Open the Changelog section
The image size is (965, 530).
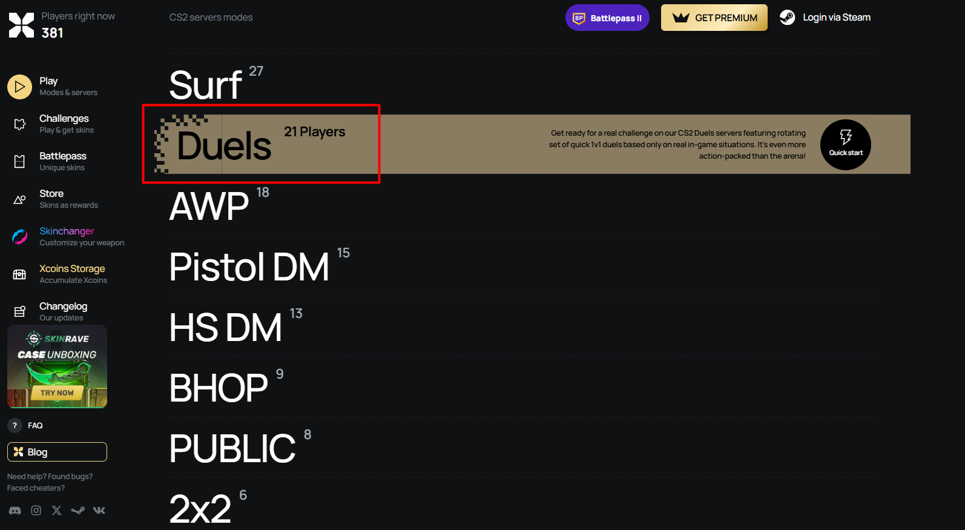point(63,311)
